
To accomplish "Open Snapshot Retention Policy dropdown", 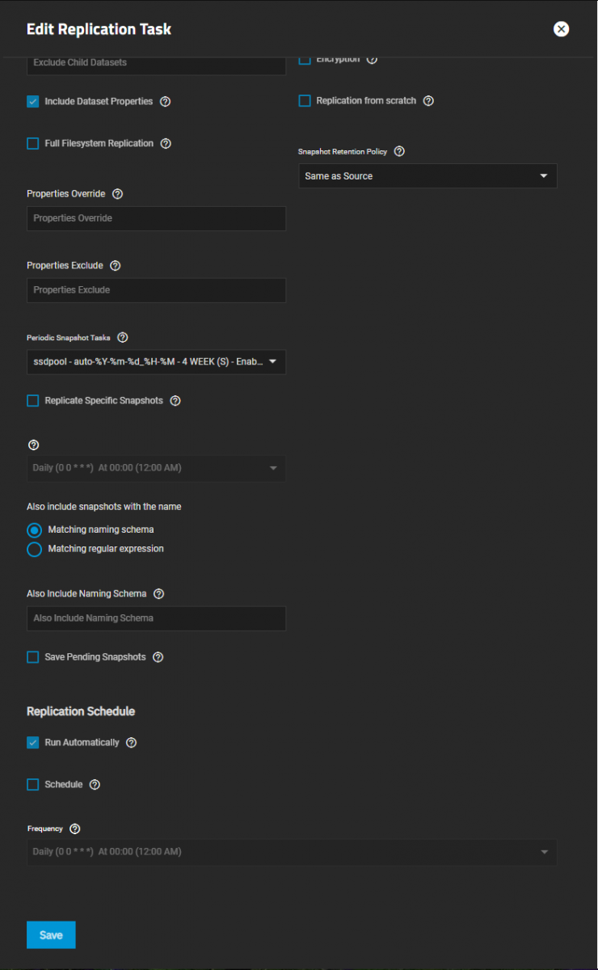I will pyautogui.click(x=427, y=176).
